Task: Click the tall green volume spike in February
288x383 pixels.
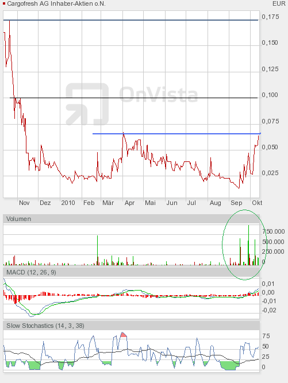Action: (97, 250)
